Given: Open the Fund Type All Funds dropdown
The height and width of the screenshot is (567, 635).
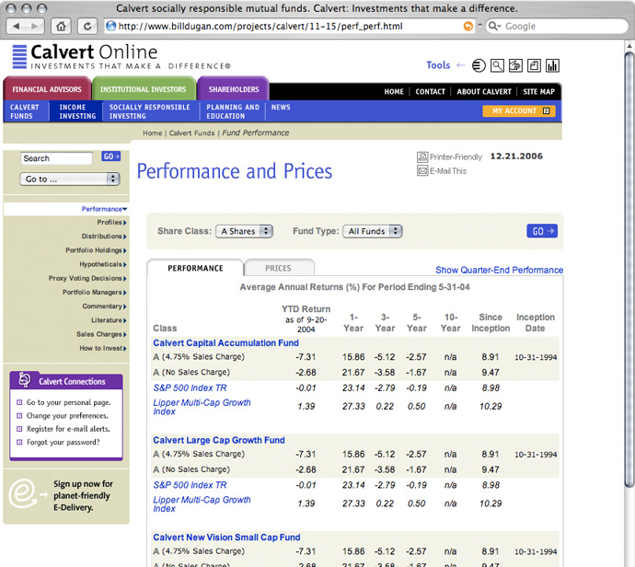Looking at the screenshot, I should point(372,231).
